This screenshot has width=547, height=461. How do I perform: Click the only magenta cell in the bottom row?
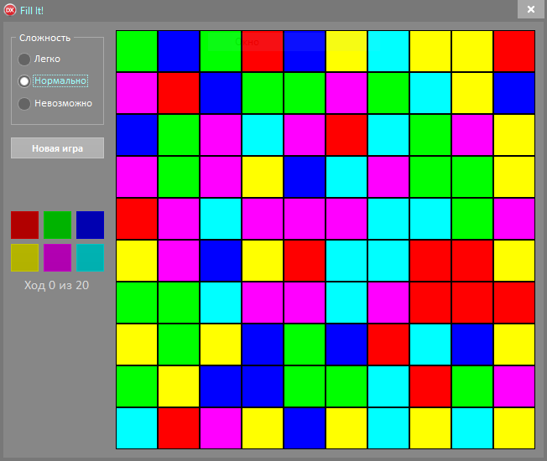(221, 427)
